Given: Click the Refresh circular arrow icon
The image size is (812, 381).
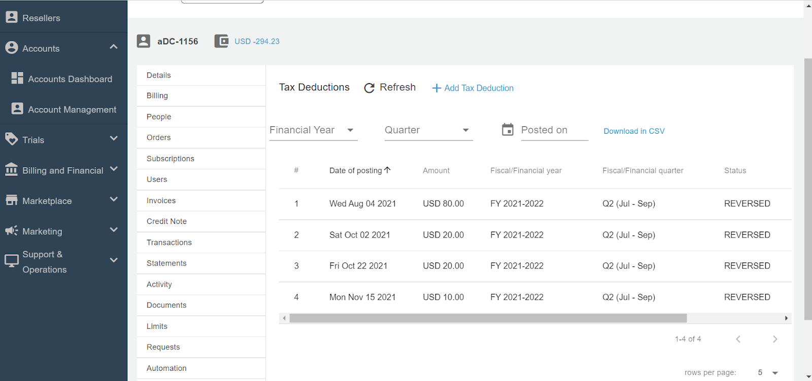Looking at the screenshot, I should pos(369,88).
